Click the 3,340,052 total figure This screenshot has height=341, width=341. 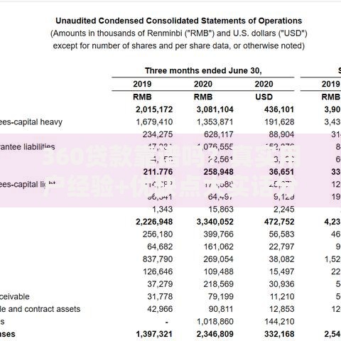pos(215,222)
